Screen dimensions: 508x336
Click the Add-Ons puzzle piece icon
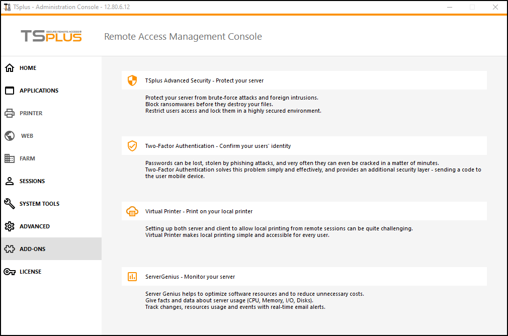coord(9,248)
